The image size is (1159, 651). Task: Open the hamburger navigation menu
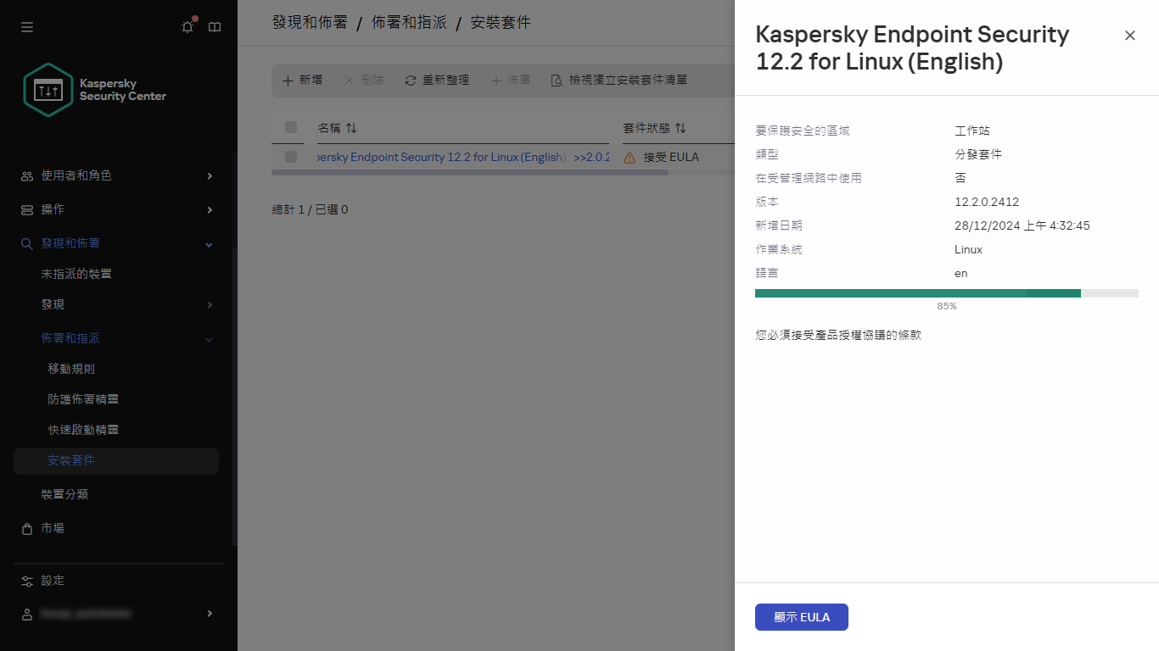pyautogui.click(x=26, y=26)
